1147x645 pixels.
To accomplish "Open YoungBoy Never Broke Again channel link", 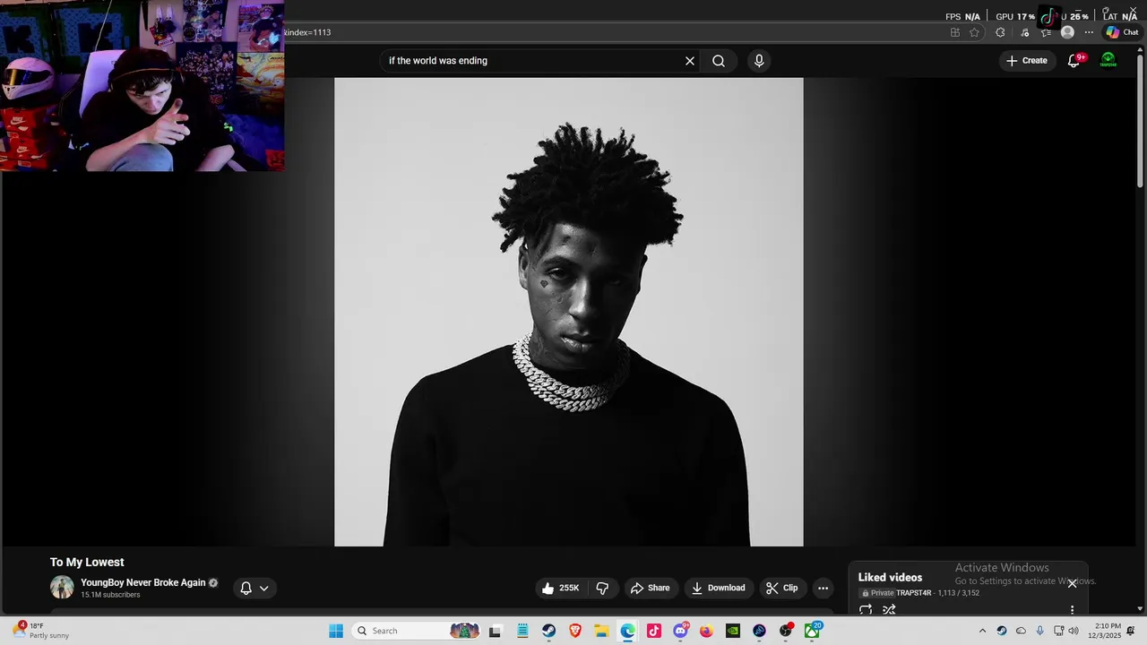I will pos(143,582).
